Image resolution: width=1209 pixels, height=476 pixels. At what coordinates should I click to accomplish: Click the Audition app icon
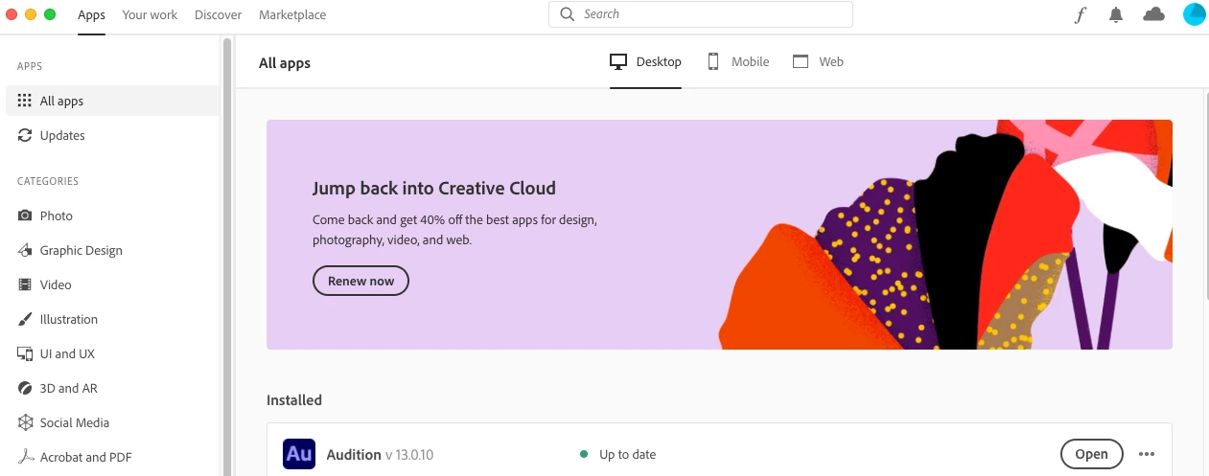[299, 454]
